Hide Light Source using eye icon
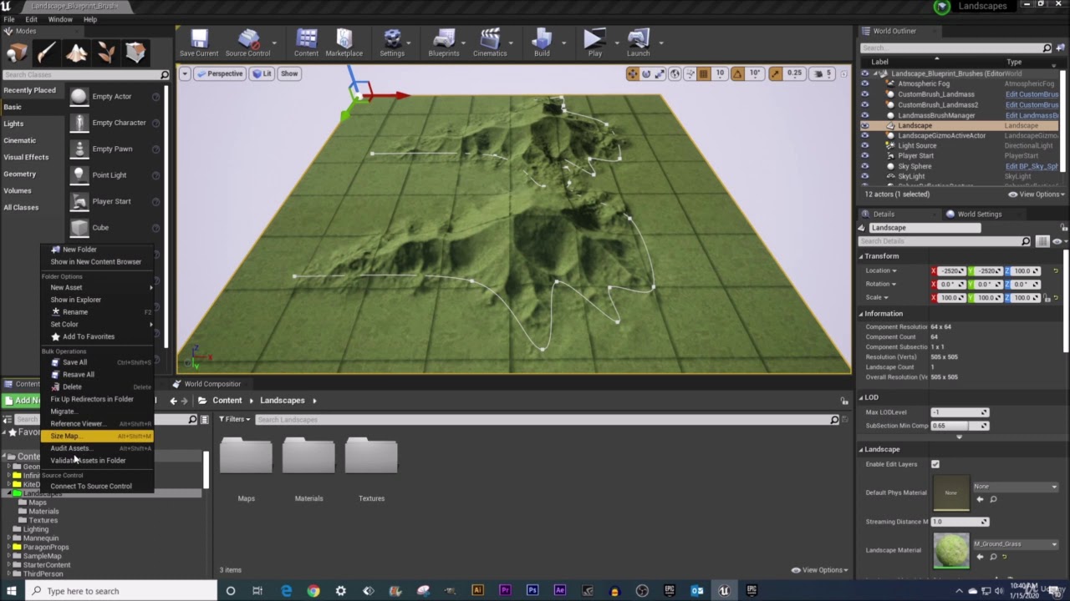This screenshot has height=601, width=1070. (864, 146)
